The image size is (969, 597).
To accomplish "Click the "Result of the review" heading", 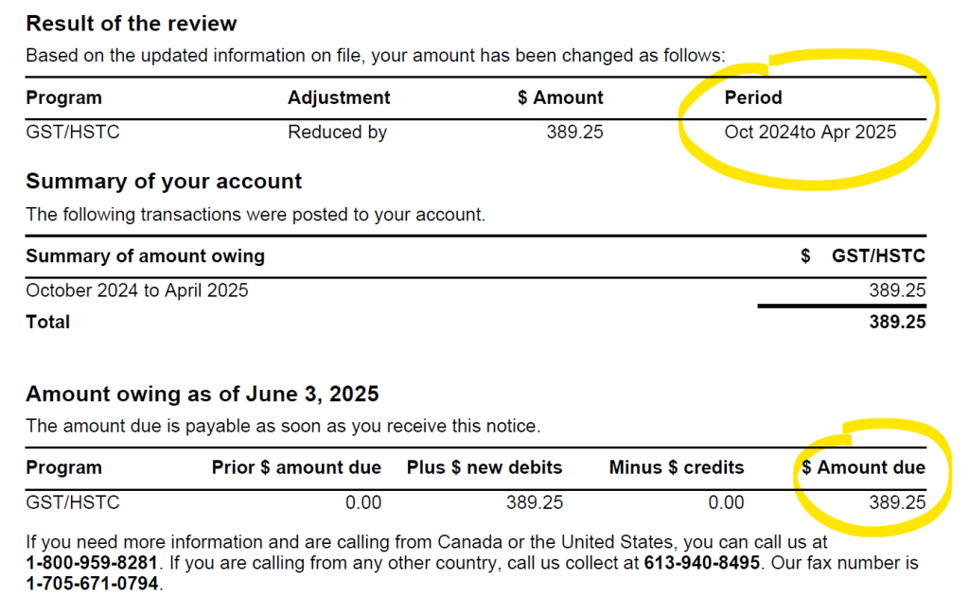I will pos(132,24).
